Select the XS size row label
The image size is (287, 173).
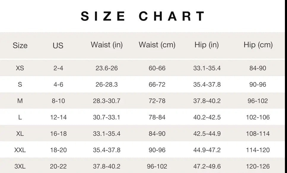pyautogui.click(x=20, y=68)
